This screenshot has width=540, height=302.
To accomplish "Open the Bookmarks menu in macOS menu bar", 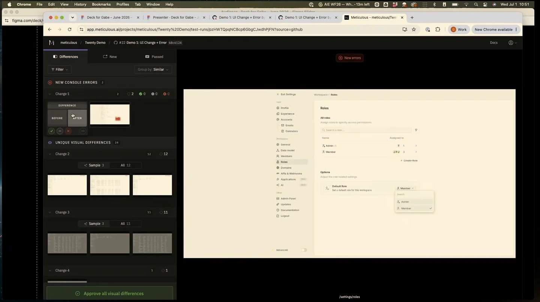I will click(x=101, y=4).
